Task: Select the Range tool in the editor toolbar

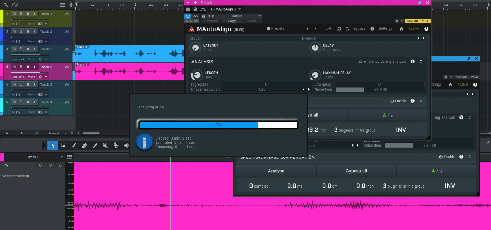Action: (63, 146)
